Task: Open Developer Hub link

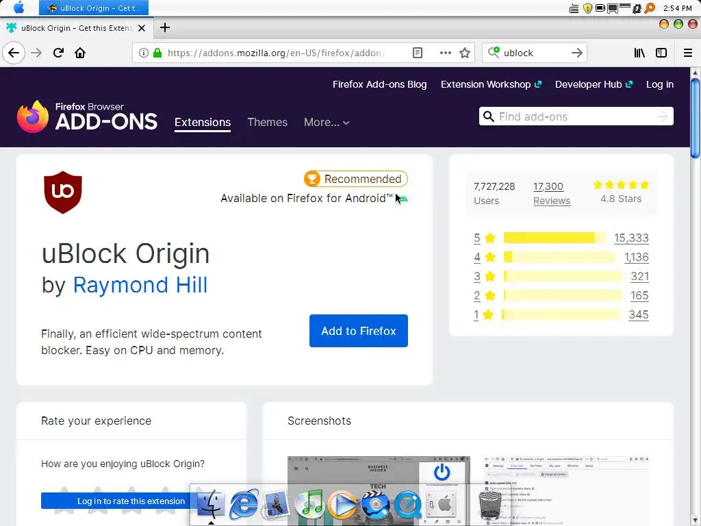Action: click(594, 84)
